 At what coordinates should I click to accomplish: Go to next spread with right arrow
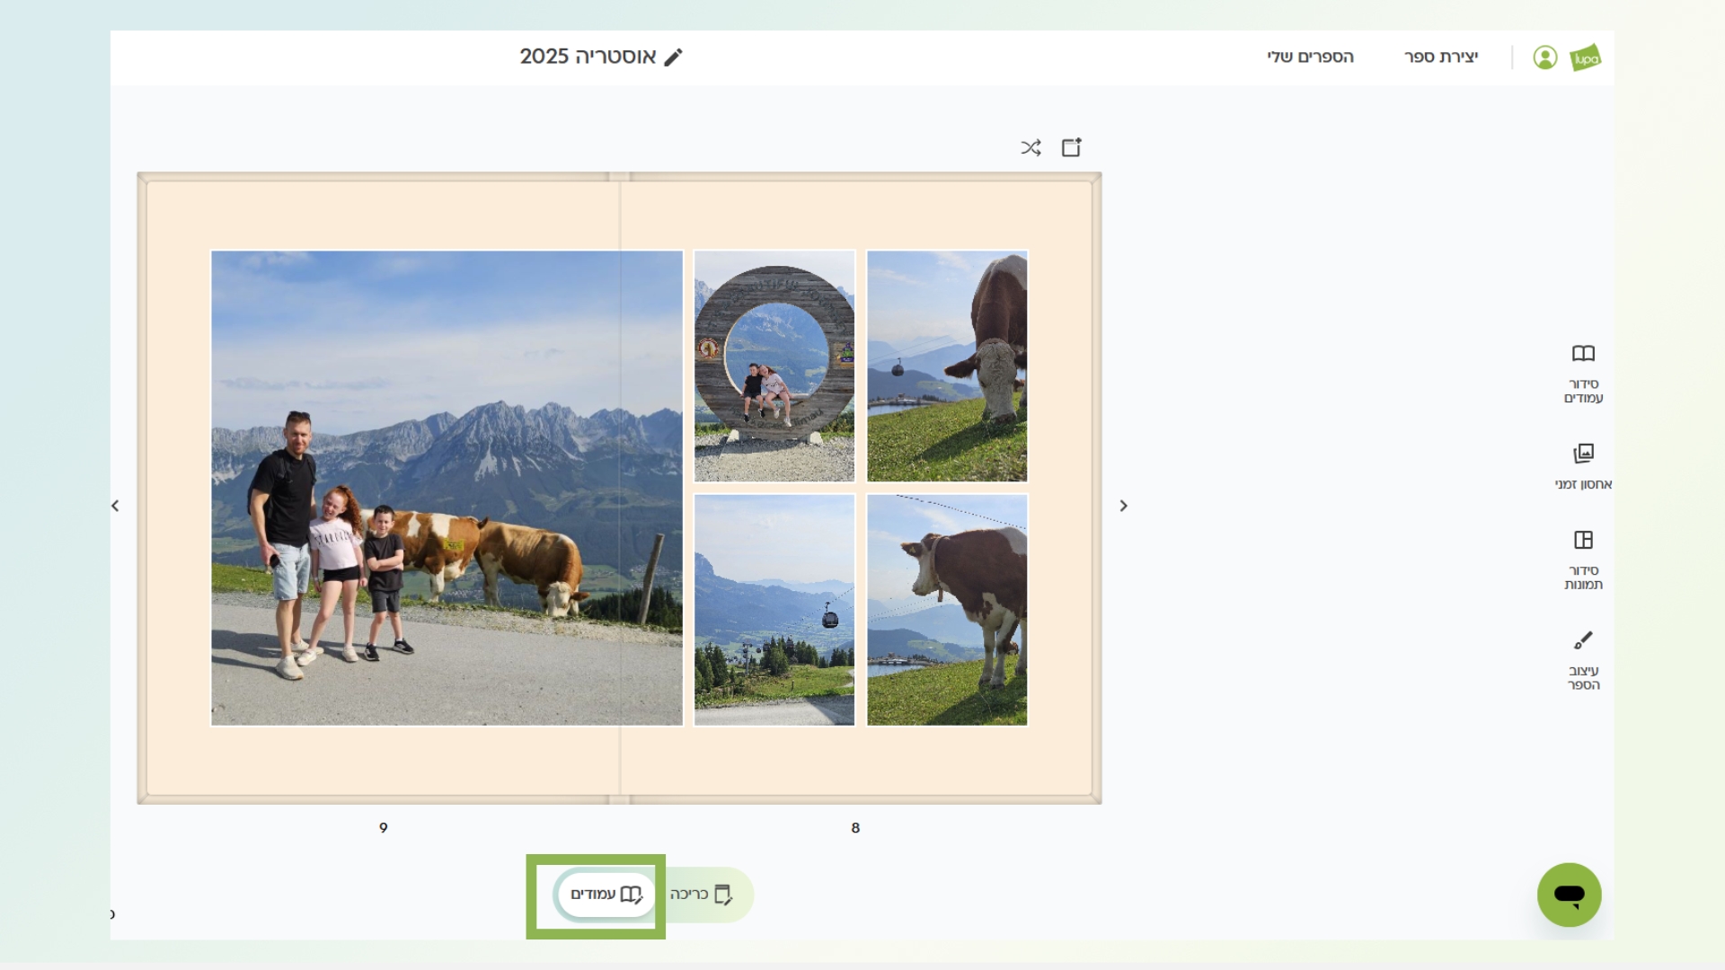[1123, 506]
